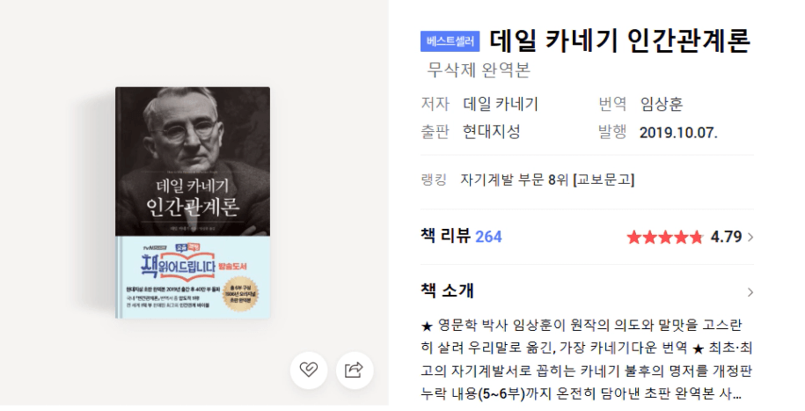
Task: Click the 무삭제 완역본 subtitle
Action: 479,70
